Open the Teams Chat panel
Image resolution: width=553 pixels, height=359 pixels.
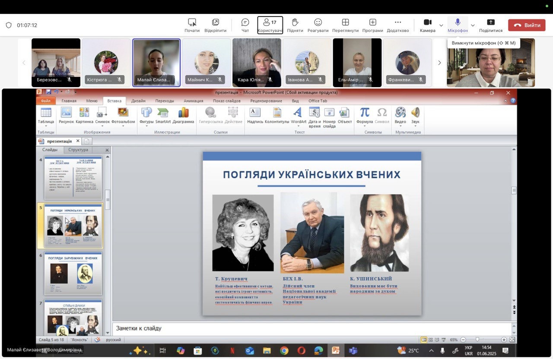pyautogui.click(x=245, y=25)
